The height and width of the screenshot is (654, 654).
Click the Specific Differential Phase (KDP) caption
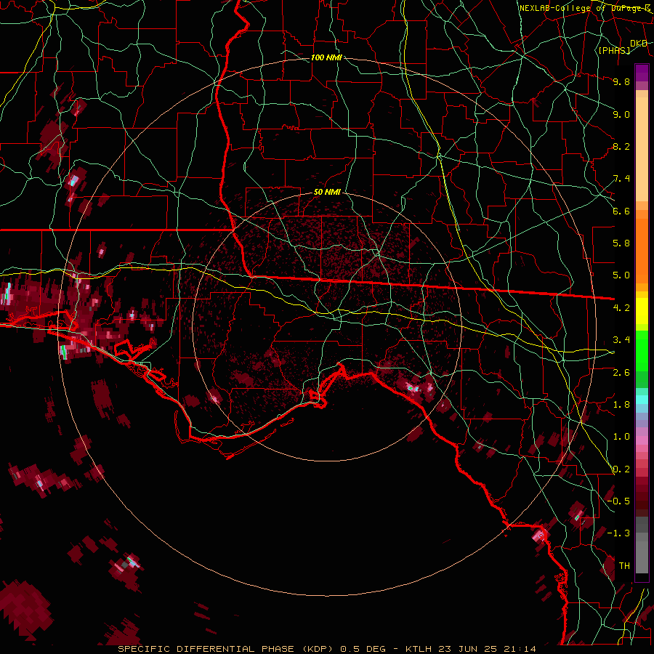[225, 649]
